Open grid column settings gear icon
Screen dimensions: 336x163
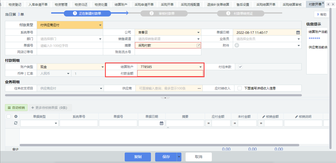tap(16, 117)
